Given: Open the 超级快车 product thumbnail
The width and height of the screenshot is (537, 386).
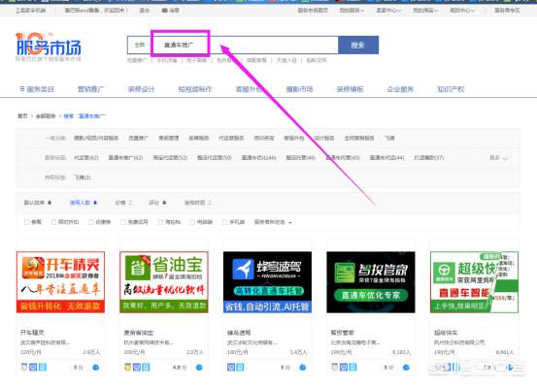Looking at the screenshot, I should tap(474, 282).
